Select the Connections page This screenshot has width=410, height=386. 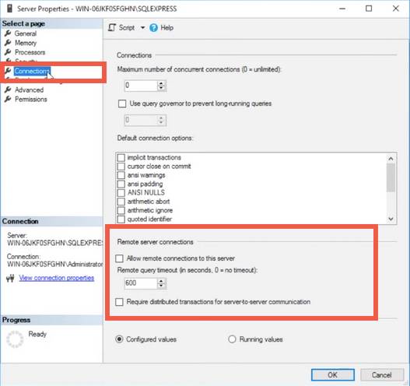[x=32, y=71]
